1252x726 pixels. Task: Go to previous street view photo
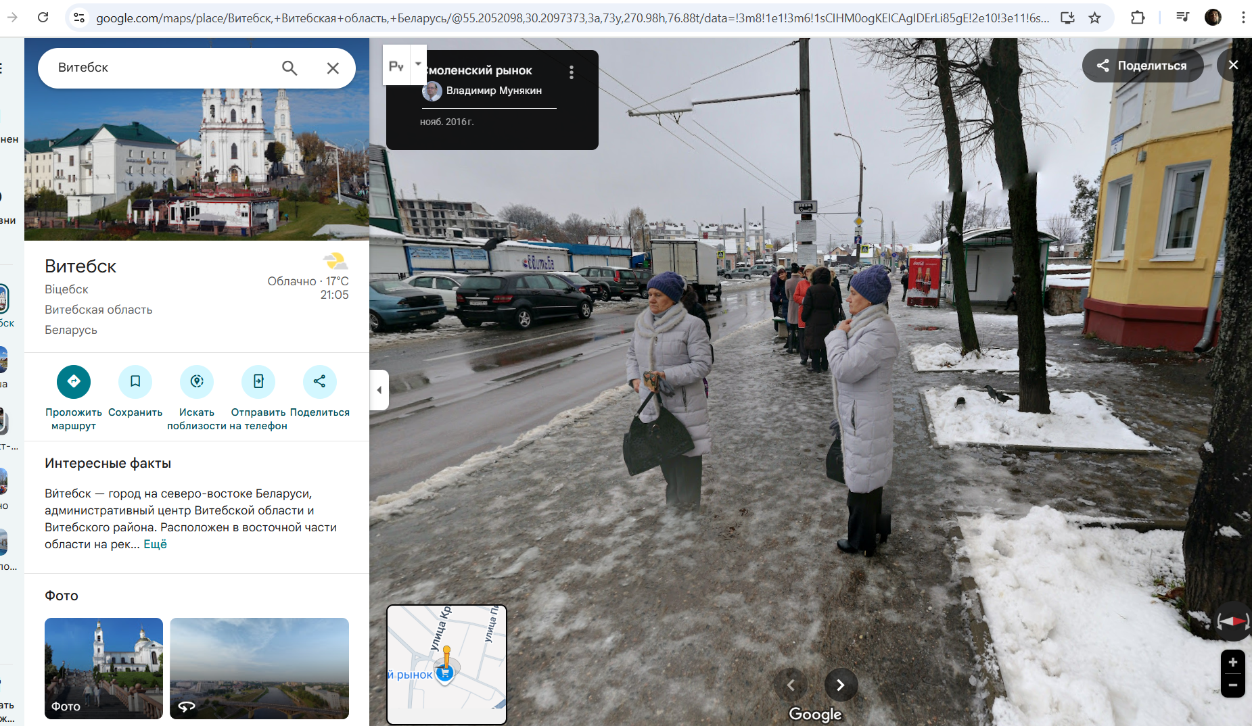pos(791,685)
